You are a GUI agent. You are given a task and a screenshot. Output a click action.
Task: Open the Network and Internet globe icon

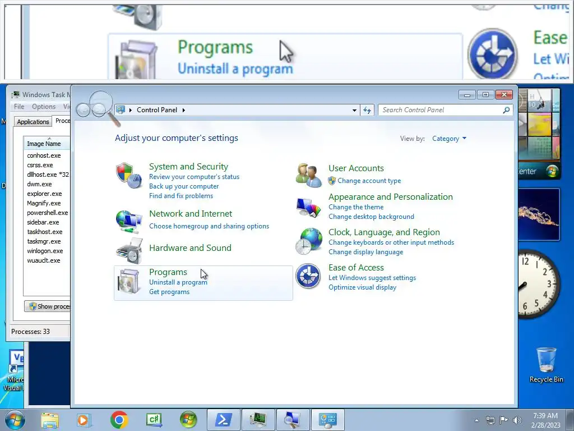point(129,221)
